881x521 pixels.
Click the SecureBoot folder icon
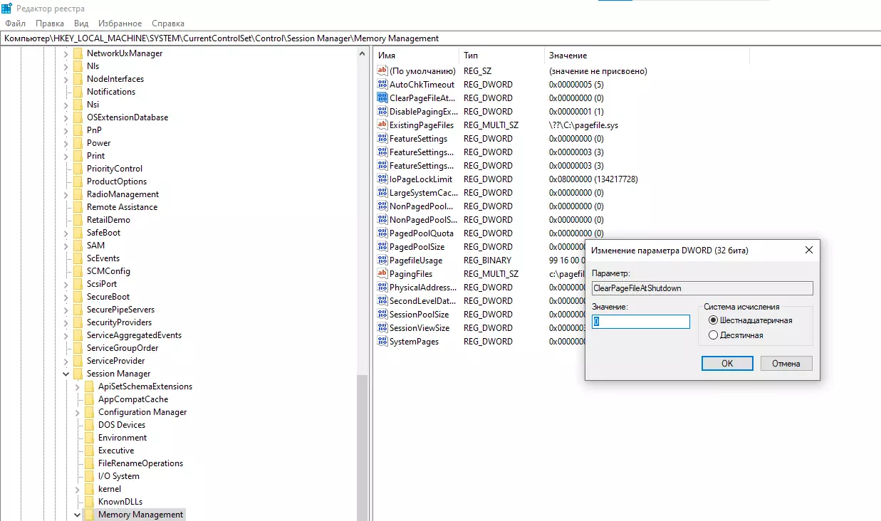[78, 297]
